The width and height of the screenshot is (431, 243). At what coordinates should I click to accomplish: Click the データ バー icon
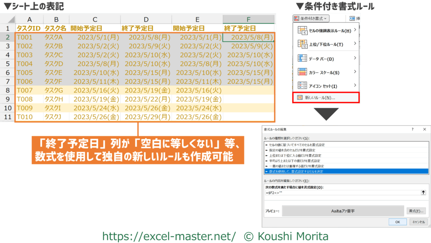click(x=302, y=58)
